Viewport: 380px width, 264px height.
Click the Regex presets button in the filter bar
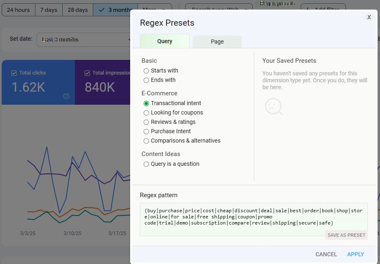pos(277,4)
